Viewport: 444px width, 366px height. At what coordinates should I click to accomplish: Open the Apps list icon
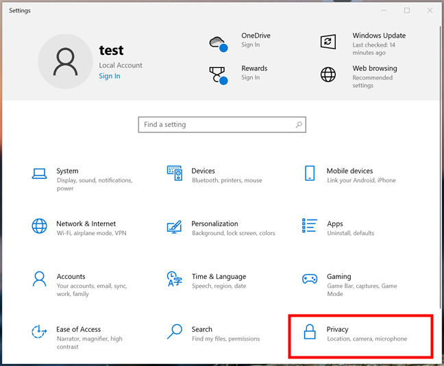(x=310, y=225)
